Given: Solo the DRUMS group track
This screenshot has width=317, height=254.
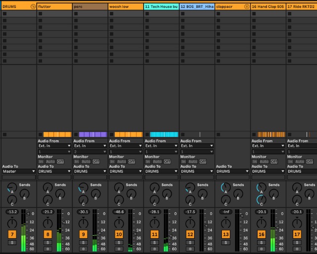Looking at the screenshot, I should (x=12, y=242).
